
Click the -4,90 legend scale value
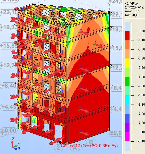click(x=141, y=86)
